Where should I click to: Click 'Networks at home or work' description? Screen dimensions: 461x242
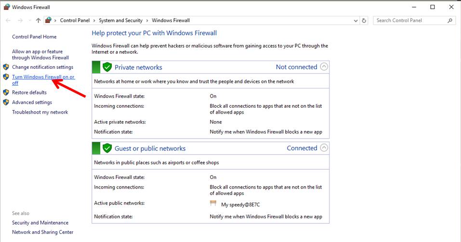194,81
